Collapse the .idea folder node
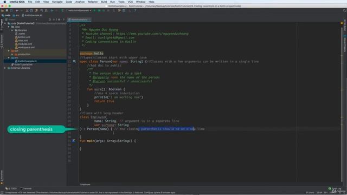Screen dimensions: 347x195 pyautogui.click(x=9, y=27)
